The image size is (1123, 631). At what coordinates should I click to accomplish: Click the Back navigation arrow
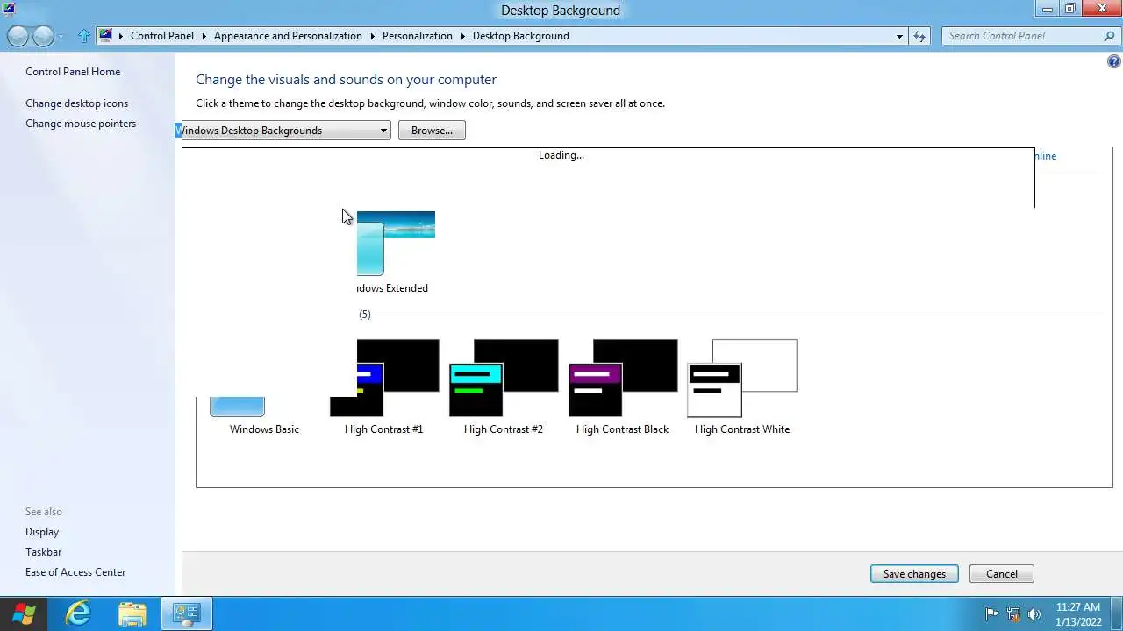(18, 36)
